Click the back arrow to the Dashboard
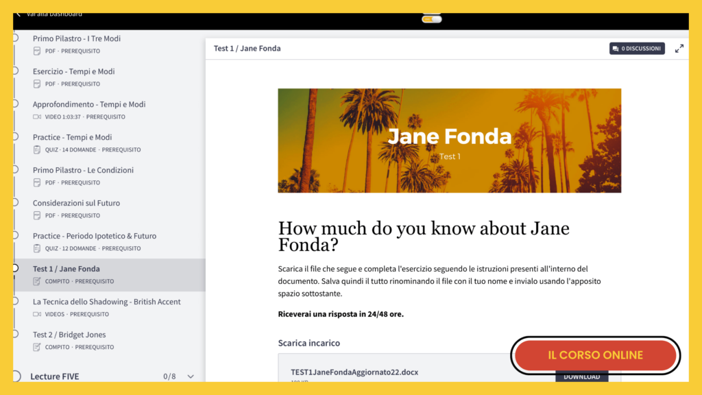The width and height of the screenshot is (702, 395). pos(19,15)
